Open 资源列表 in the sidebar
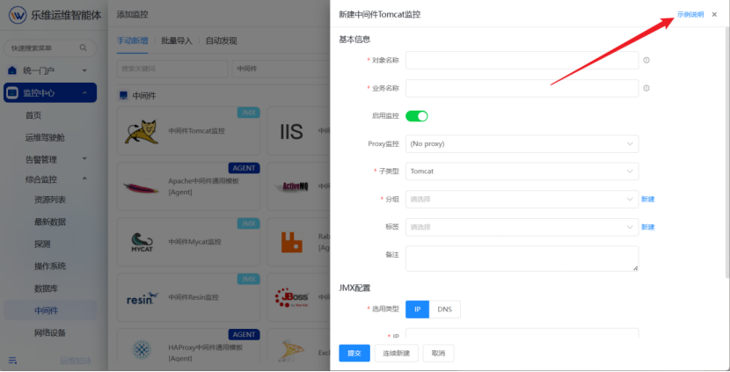The width and height of the screenshot is (730, 372). (x=50, y=200)
